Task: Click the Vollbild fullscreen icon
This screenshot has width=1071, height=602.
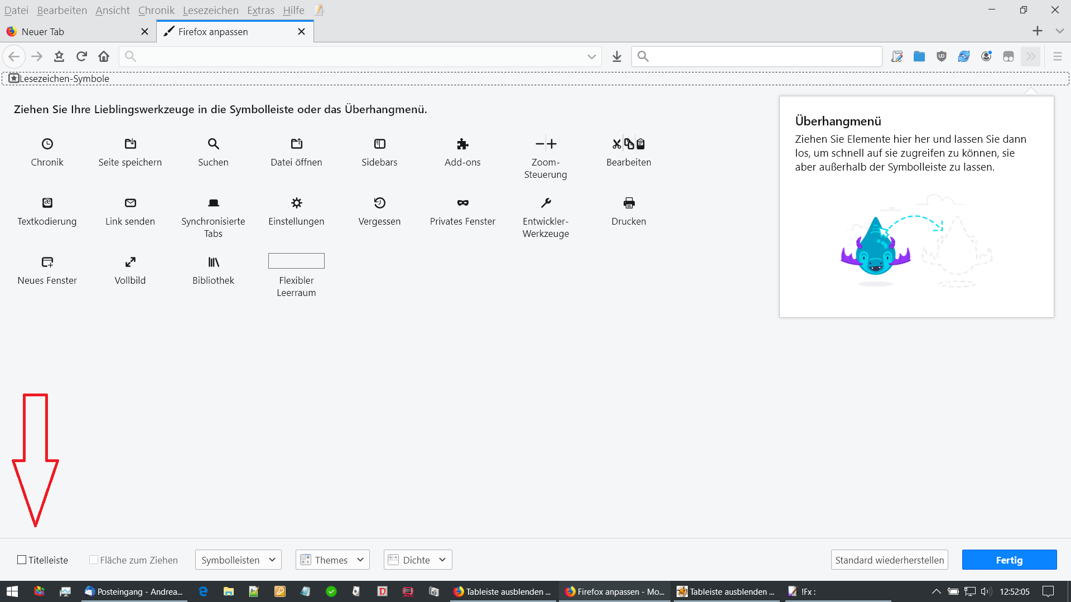Action: [x=130, y=262]
